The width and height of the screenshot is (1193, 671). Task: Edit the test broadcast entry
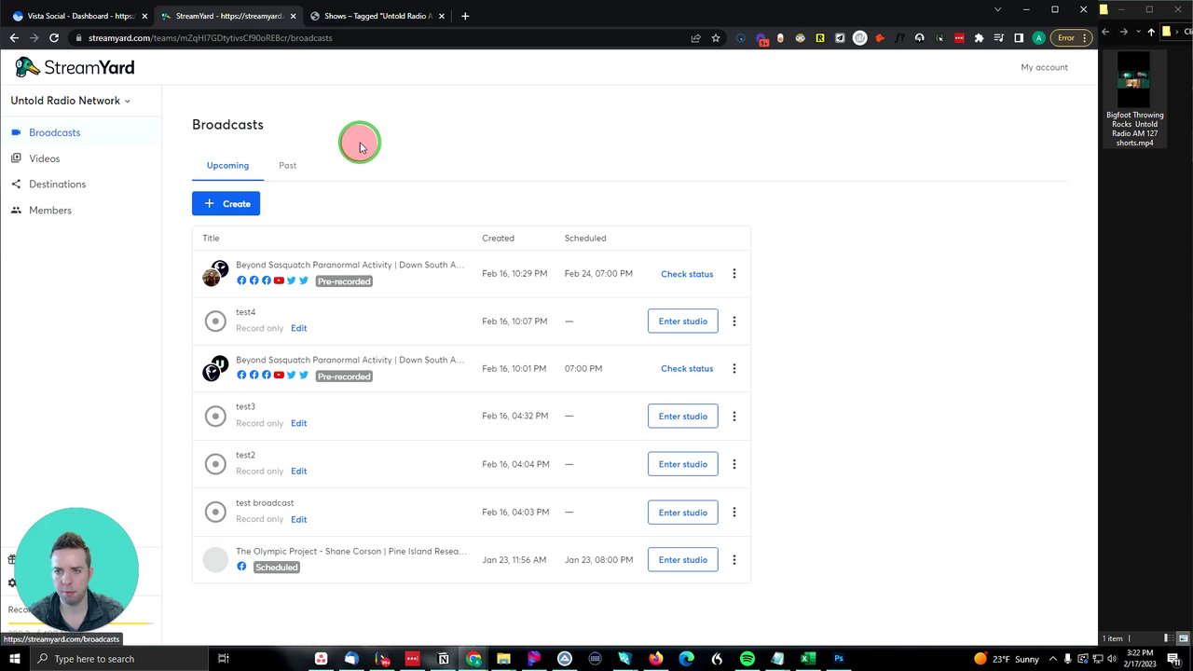pos(298,519)
